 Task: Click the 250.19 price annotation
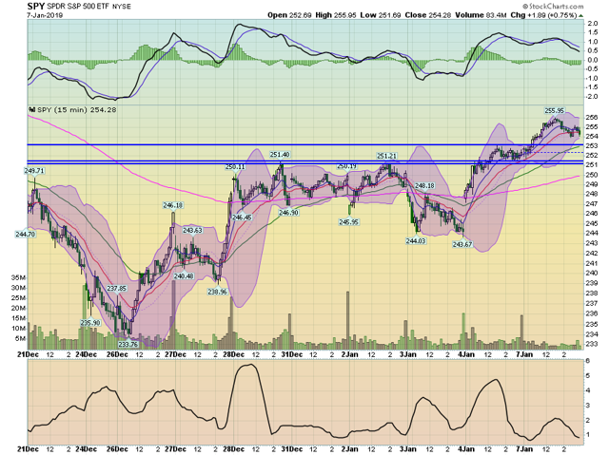[x=346, y=166]
